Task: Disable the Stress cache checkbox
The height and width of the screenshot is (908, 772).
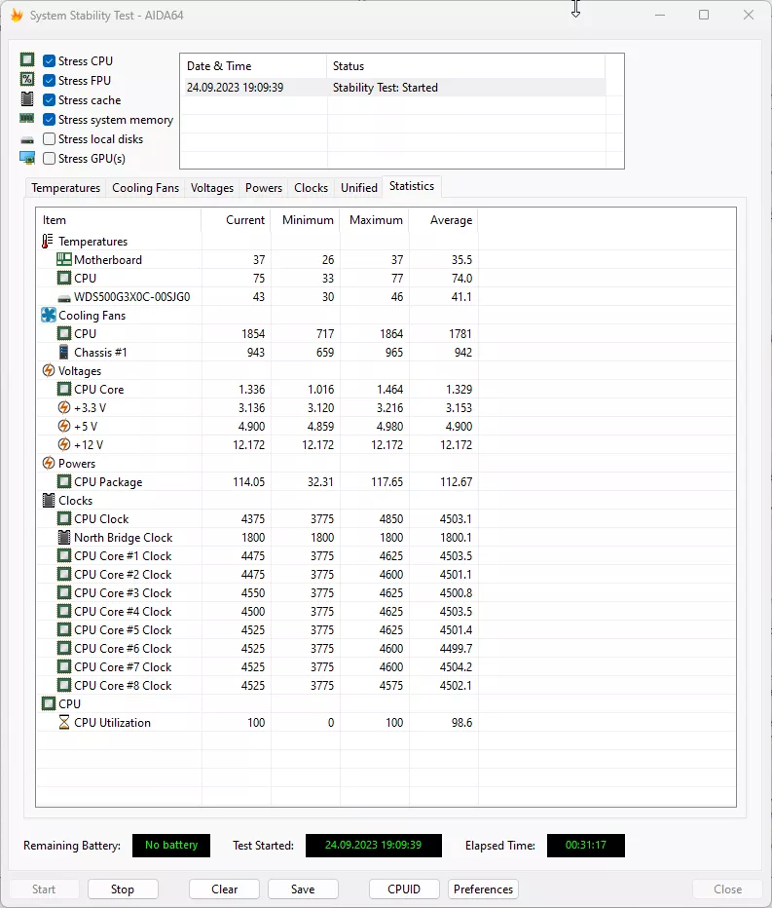Action: point(50,100)
